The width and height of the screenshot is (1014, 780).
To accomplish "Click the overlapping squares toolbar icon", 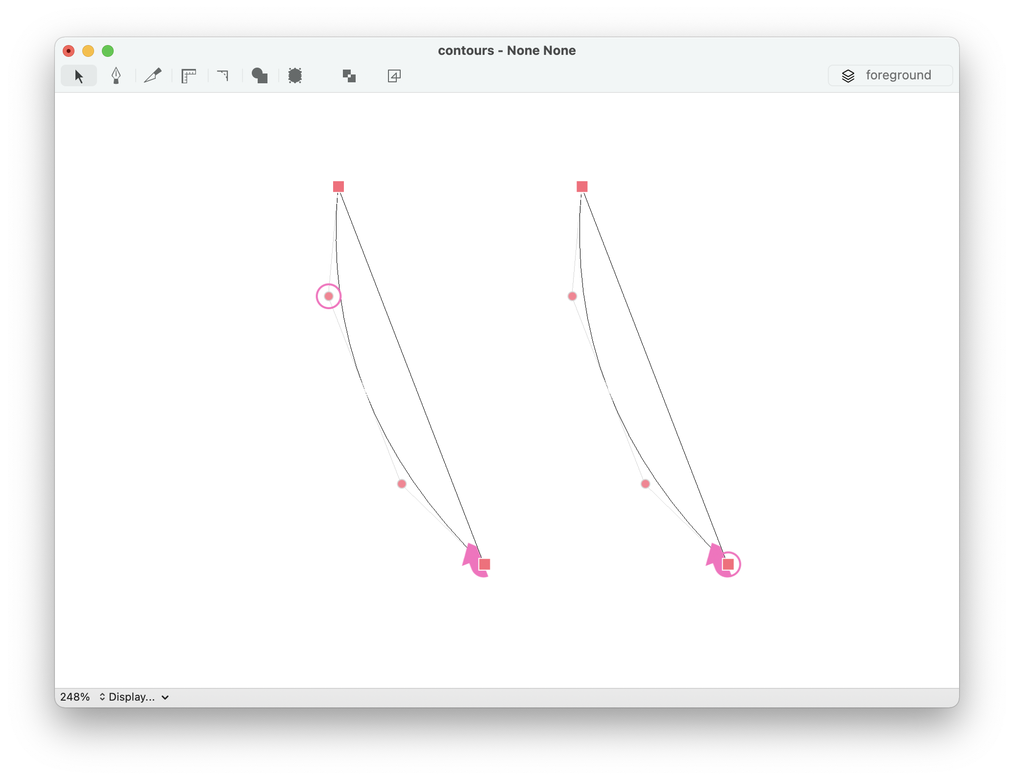I will point(349,76).
